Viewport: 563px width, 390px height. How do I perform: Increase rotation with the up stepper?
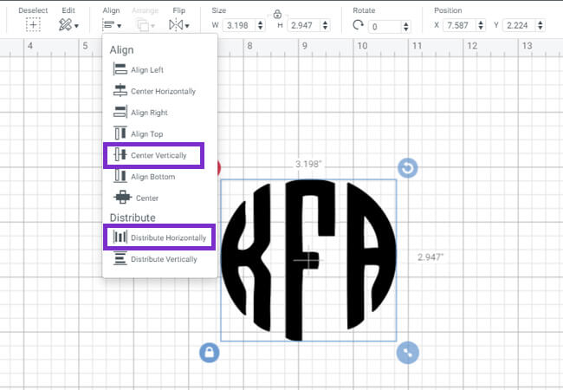pos(405,24)
